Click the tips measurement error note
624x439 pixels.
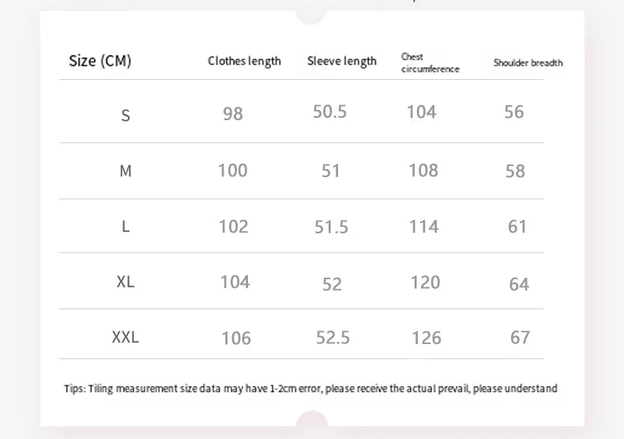click(310, 388)
